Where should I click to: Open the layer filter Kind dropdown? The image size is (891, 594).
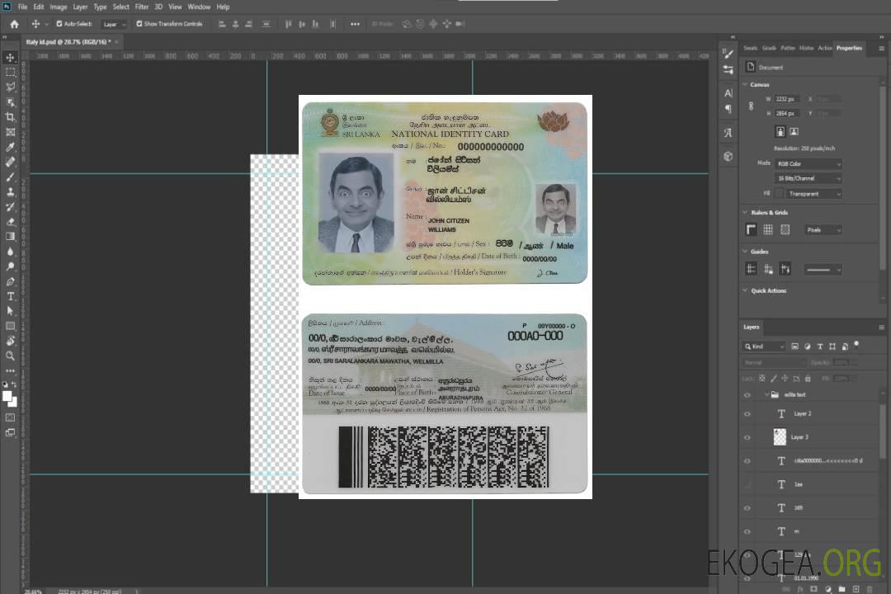(764, 346)
